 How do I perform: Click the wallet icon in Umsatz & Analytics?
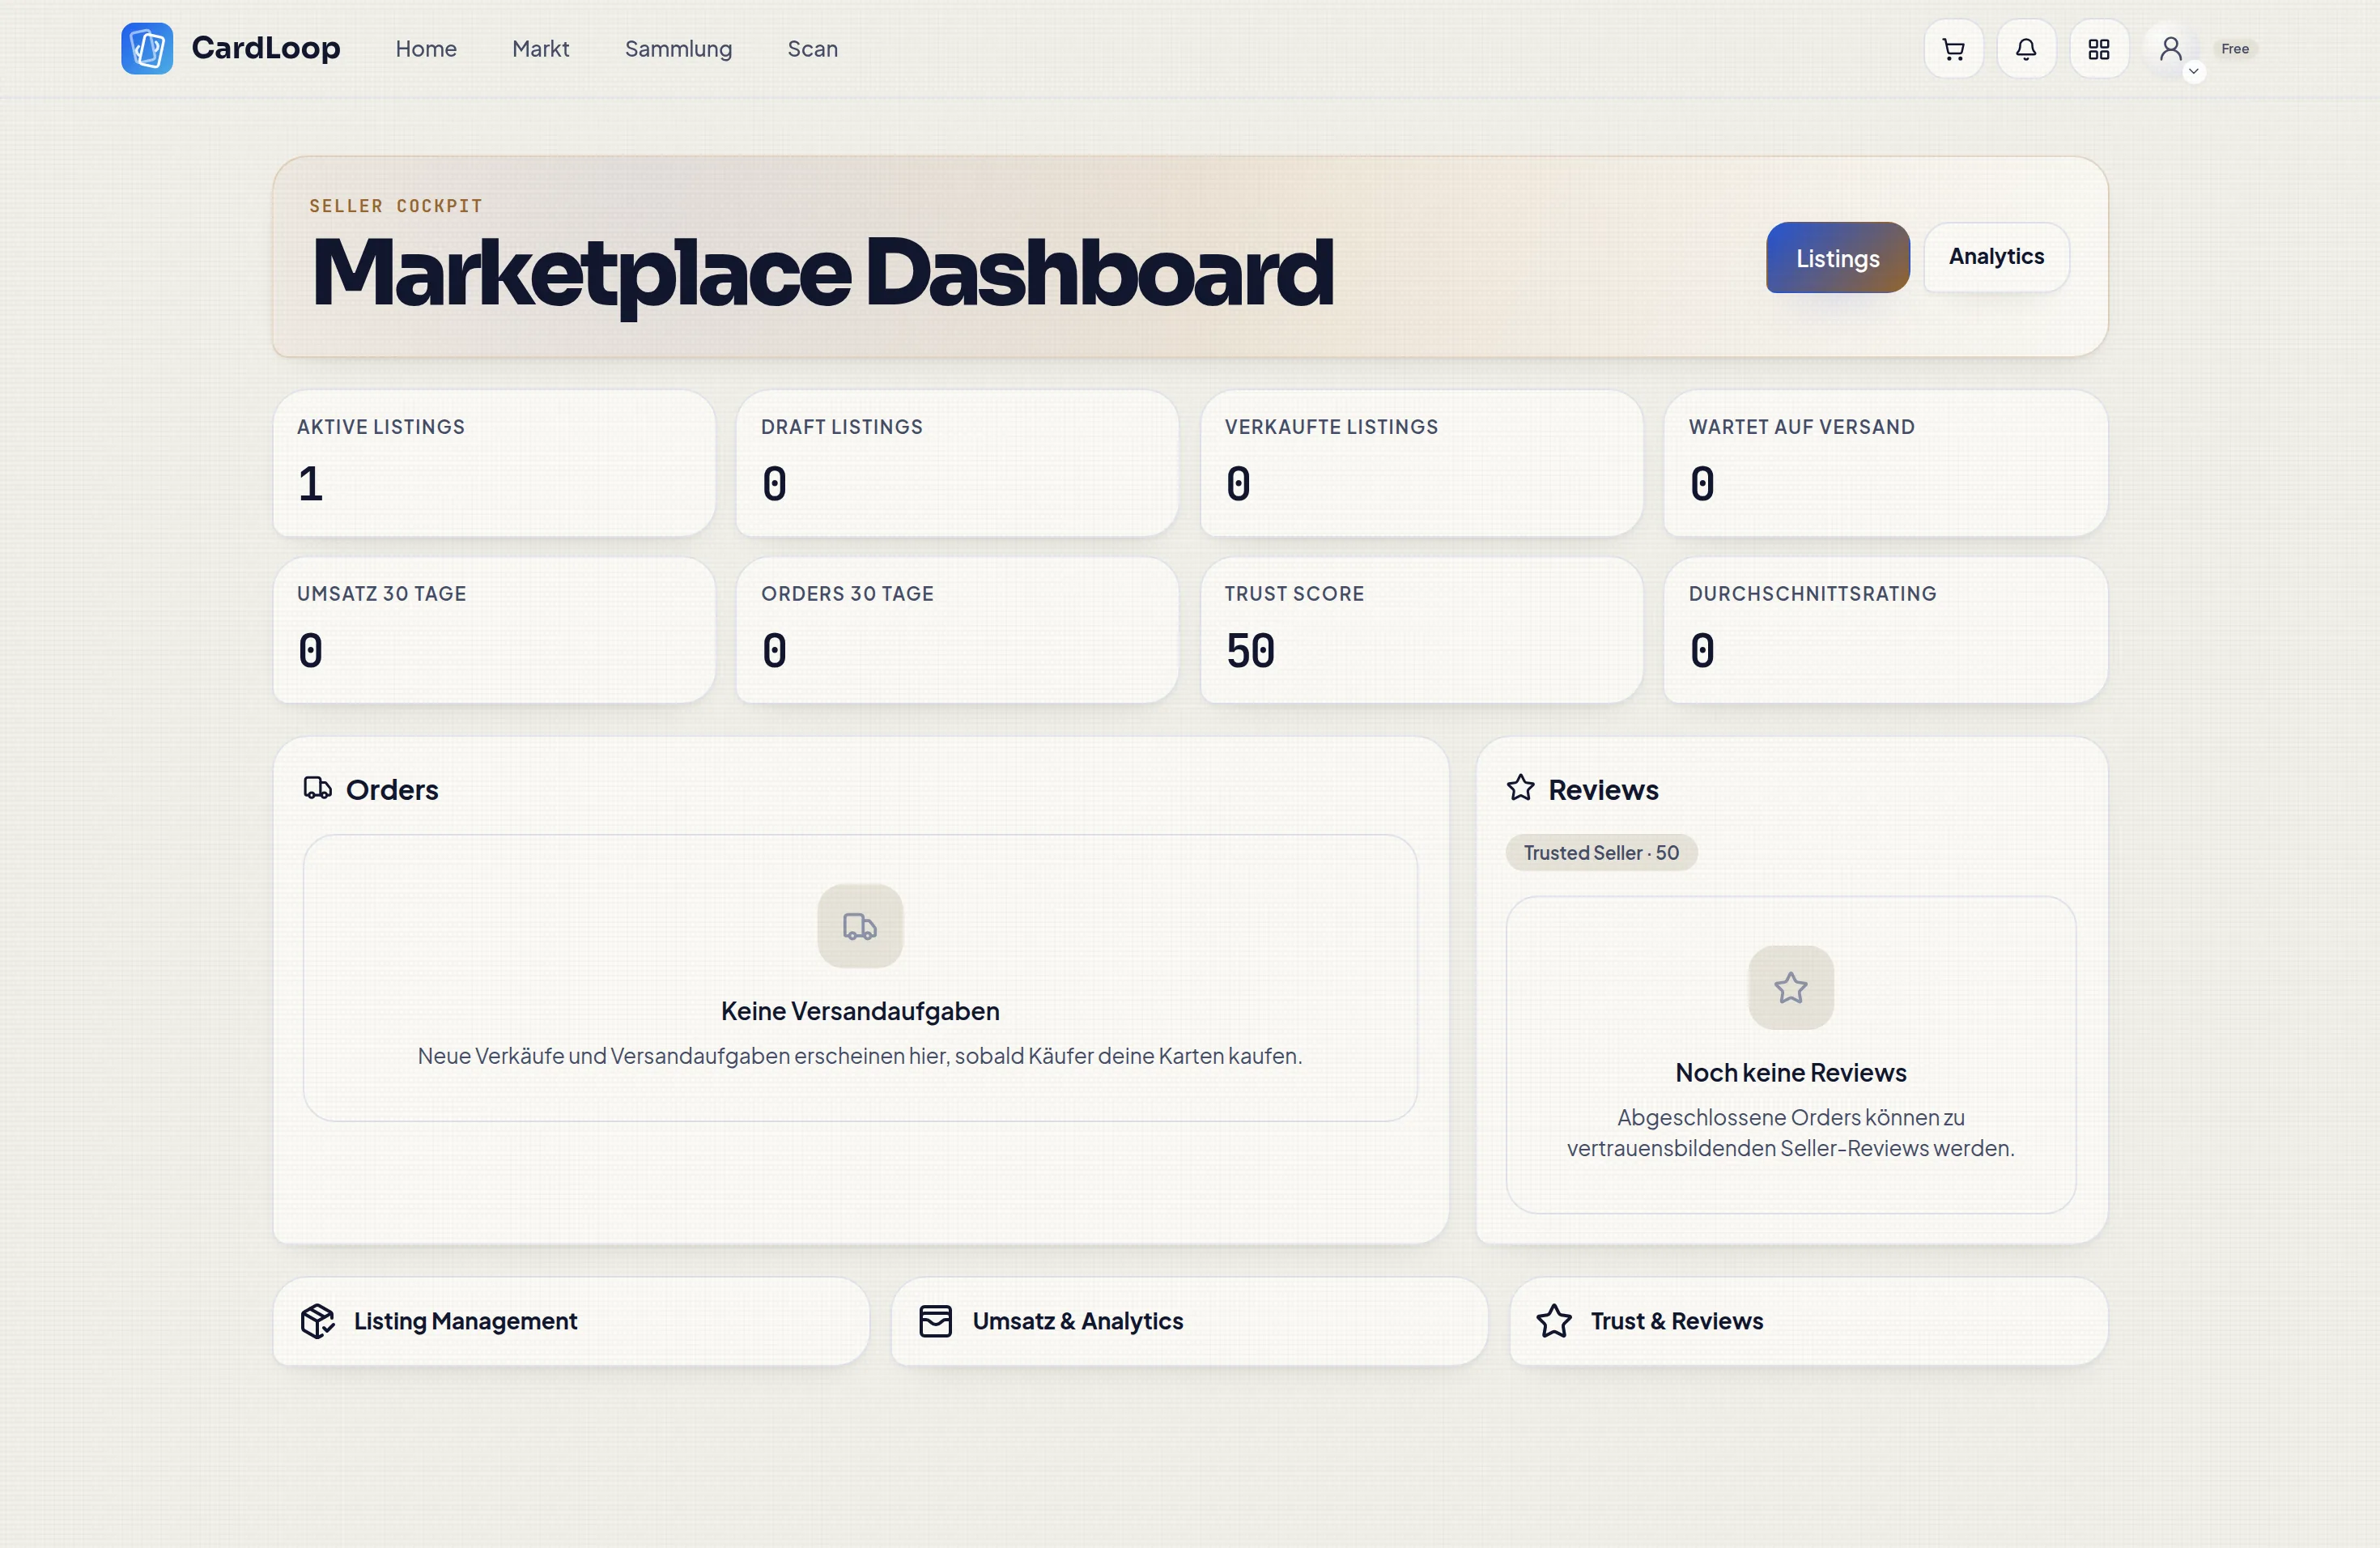click(x=935, y=1321)
